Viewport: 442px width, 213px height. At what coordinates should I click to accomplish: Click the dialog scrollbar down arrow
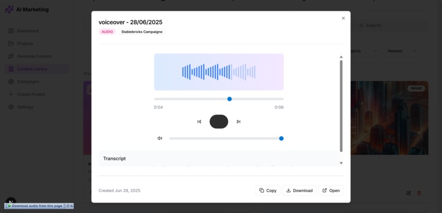click(341, 163)
